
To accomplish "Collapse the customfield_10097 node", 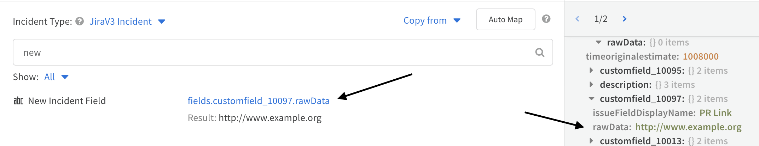I will [x=591, y=99].
